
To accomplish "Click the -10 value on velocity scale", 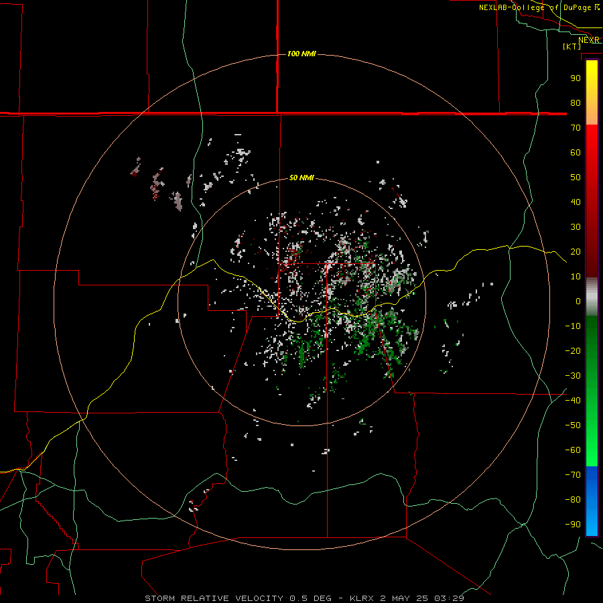I will click(573, 326).
